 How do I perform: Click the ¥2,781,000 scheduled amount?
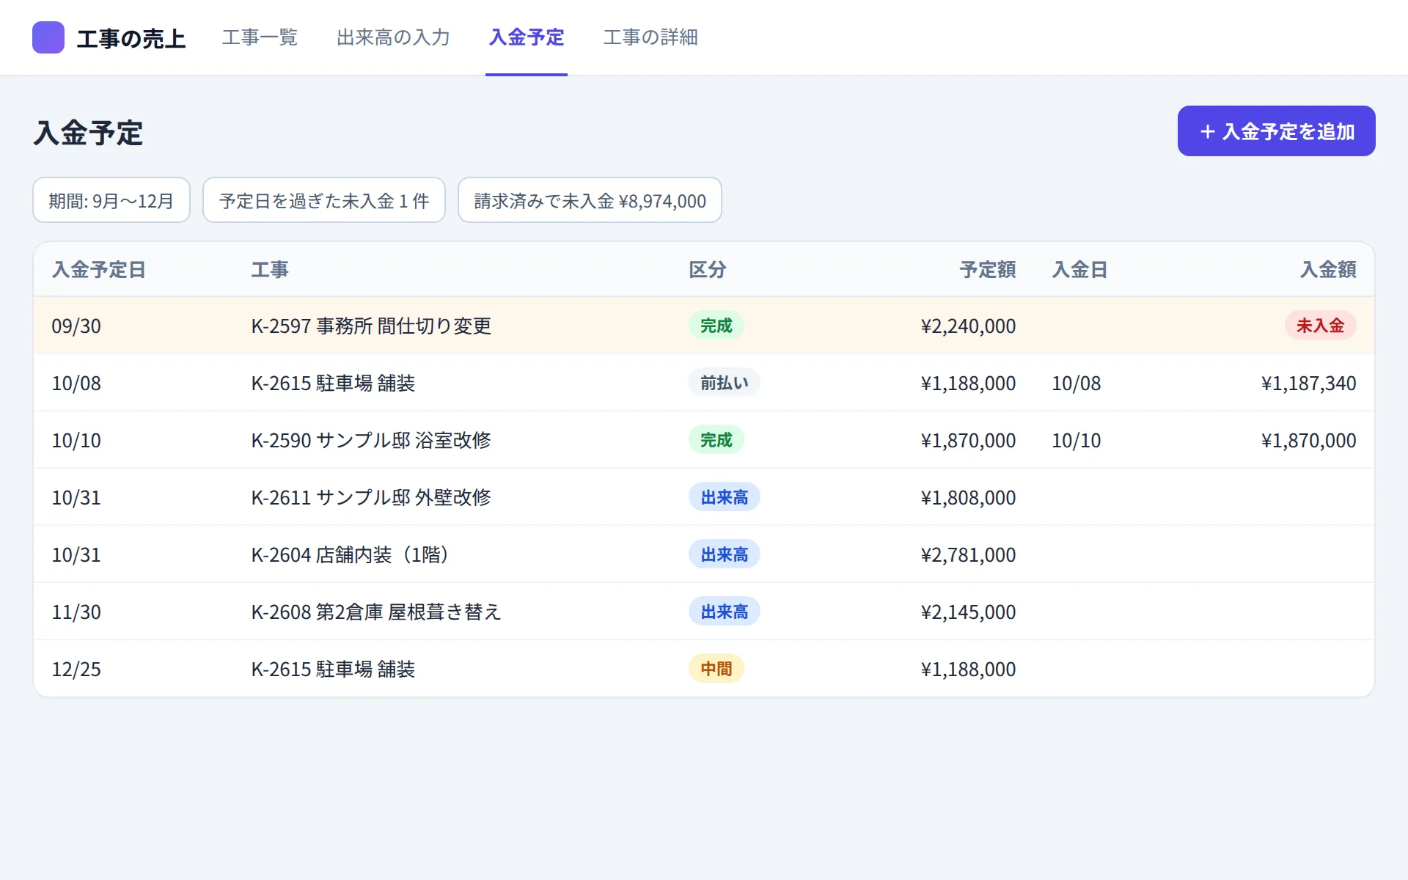click(968, 555)
